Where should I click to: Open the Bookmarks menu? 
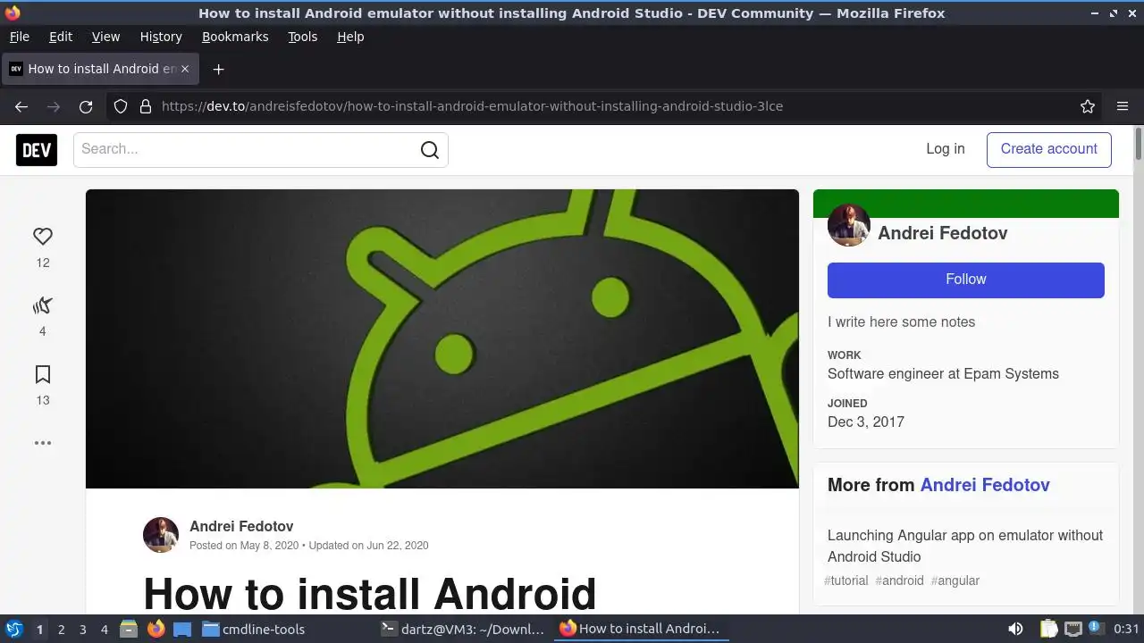(x=235, y=37)
